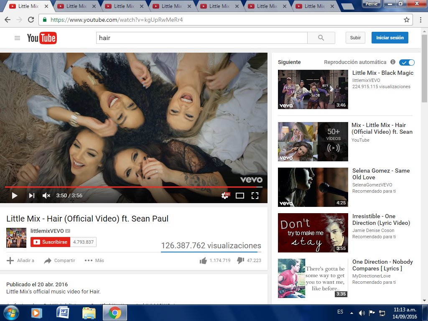428x321 pixels.
Task: Click the 126.387.762 visualizaciones count
Action: pos(211,245)
